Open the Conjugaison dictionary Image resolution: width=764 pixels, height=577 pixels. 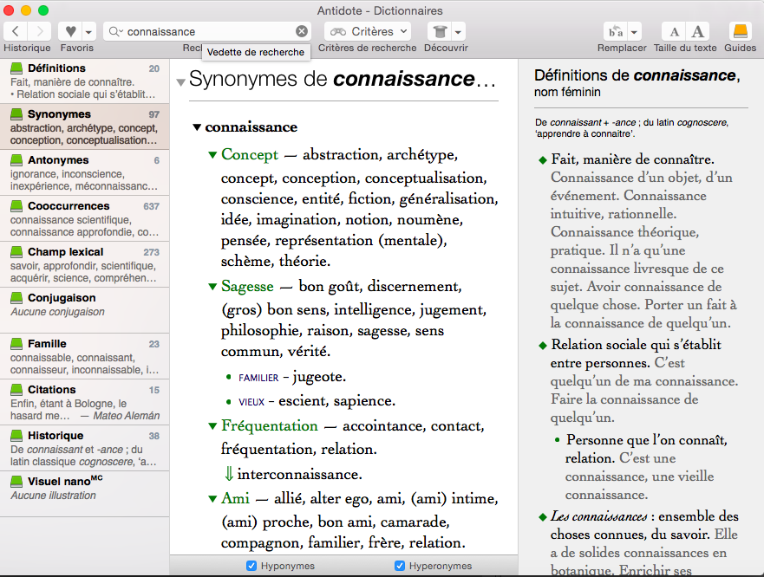pyautogui.click(x=85, y=310)
